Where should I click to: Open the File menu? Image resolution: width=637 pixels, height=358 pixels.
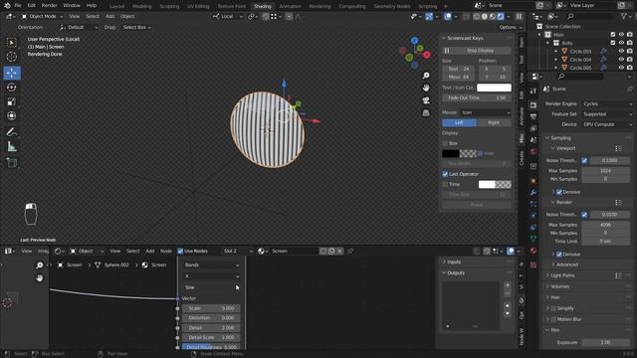pyautogui.click(x=18, y=6)
